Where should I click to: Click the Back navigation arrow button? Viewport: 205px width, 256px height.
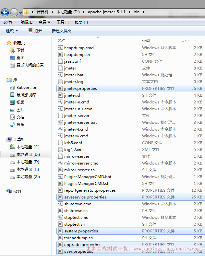[x=5, y=12]
